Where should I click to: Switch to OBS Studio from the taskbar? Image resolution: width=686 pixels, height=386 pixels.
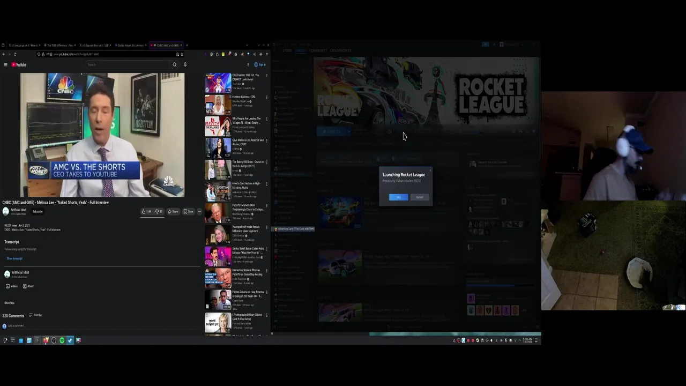54,340
